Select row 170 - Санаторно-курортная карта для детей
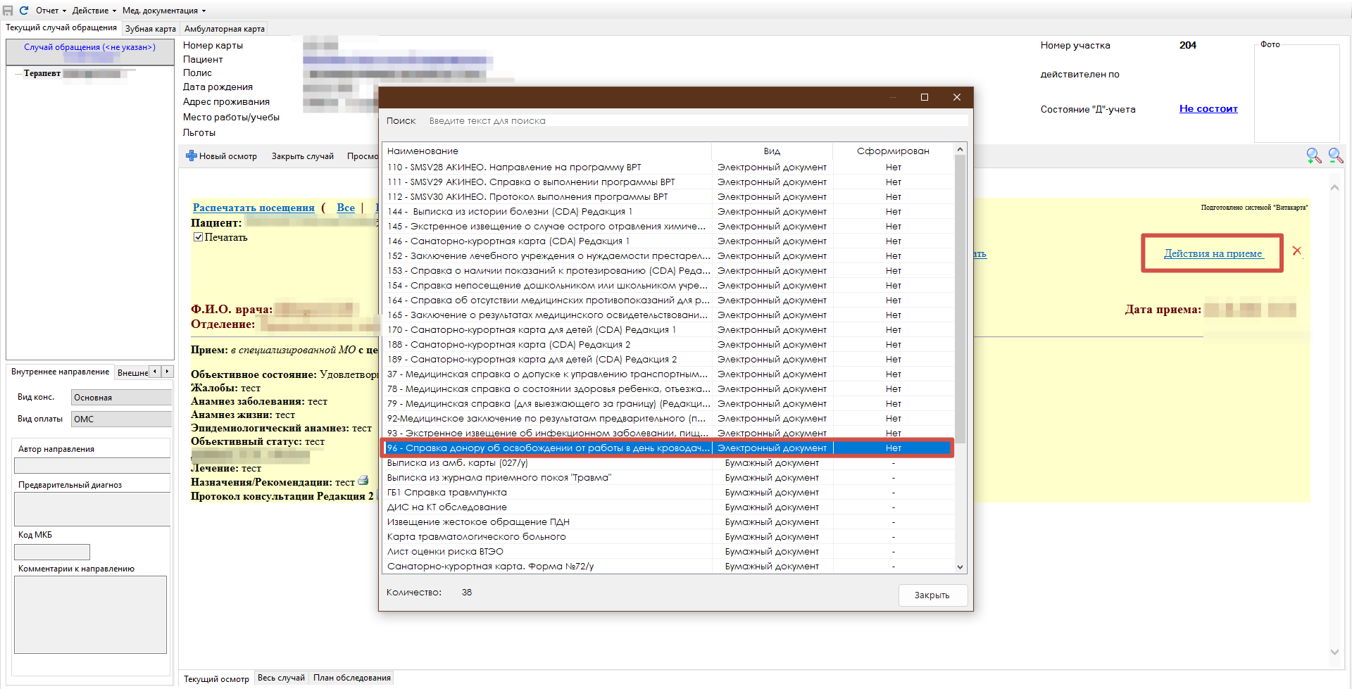Screen dimensions: 1352x689 click(668, 329)
